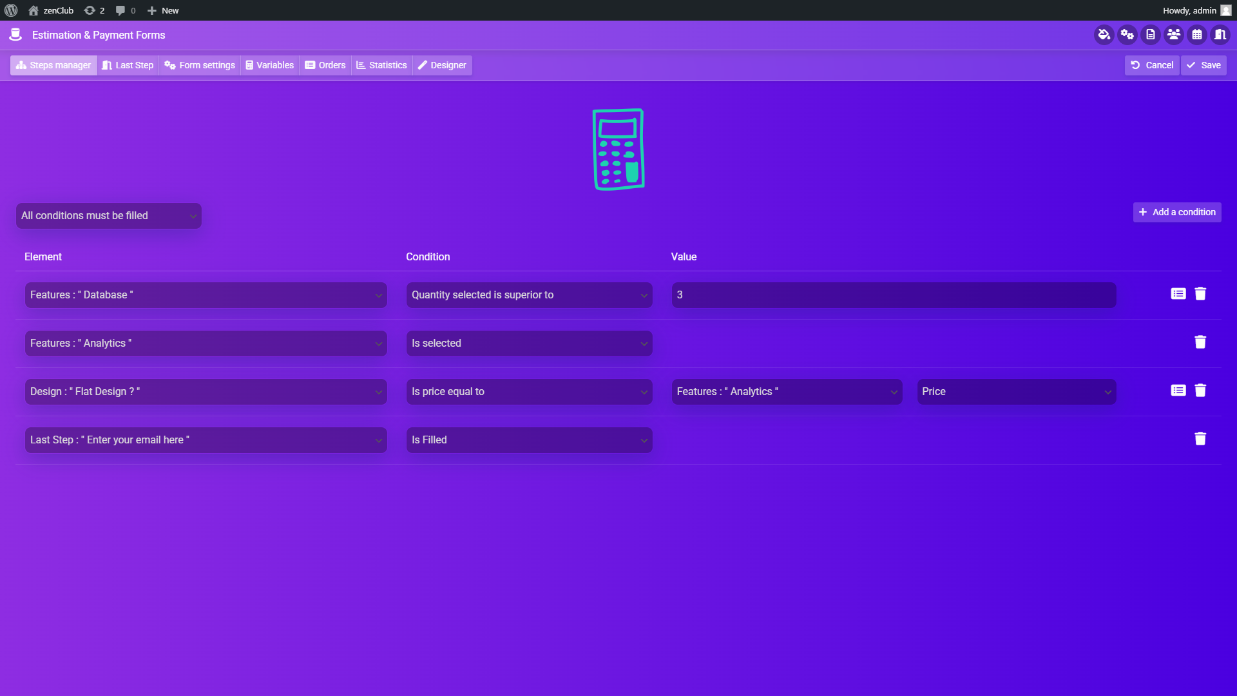
Task: Open the Features Database element dropdown
Action: (206, 295)
